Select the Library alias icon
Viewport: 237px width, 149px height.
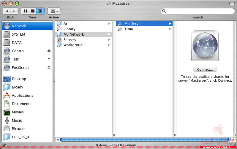point(59,29)
